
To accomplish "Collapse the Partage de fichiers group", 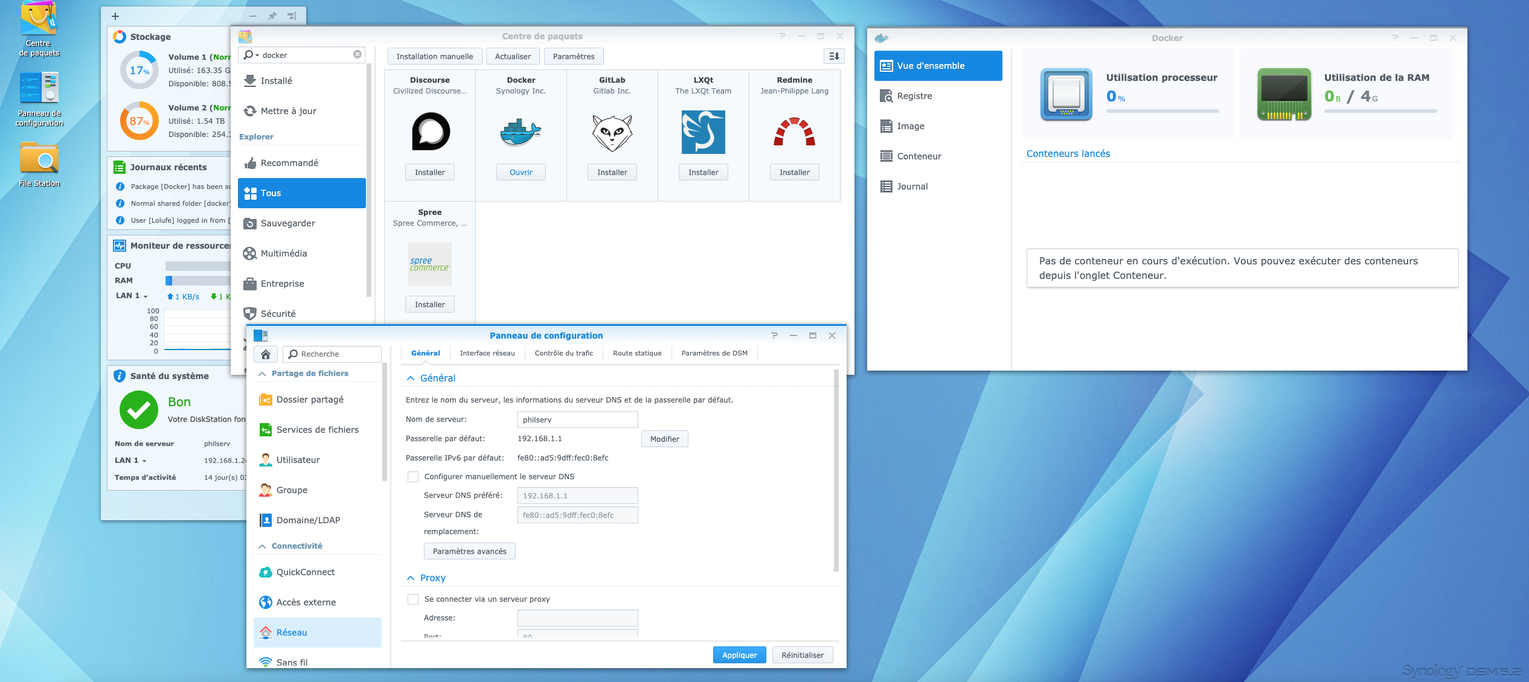I will click(x=263, y=374).
